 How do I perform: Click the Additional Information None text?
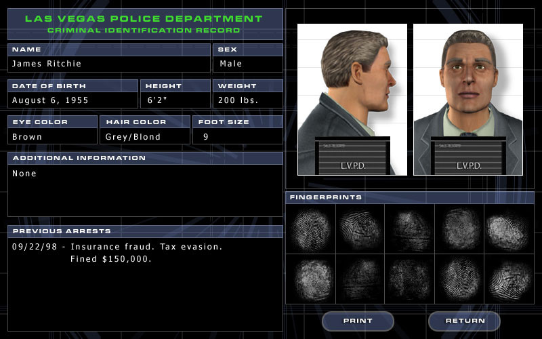click(x=24, y=174)
